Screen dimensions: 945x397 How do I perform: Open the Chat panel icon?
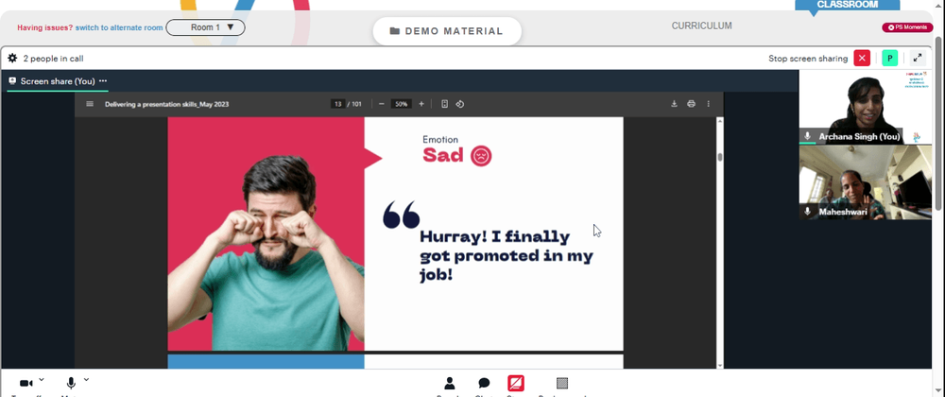[484, 384]
